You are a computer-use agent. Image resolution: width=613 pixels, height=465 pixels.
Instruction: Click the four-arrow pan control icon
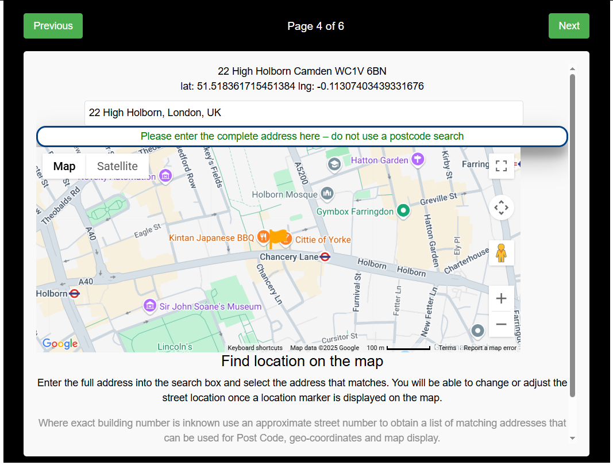(501, 207)
